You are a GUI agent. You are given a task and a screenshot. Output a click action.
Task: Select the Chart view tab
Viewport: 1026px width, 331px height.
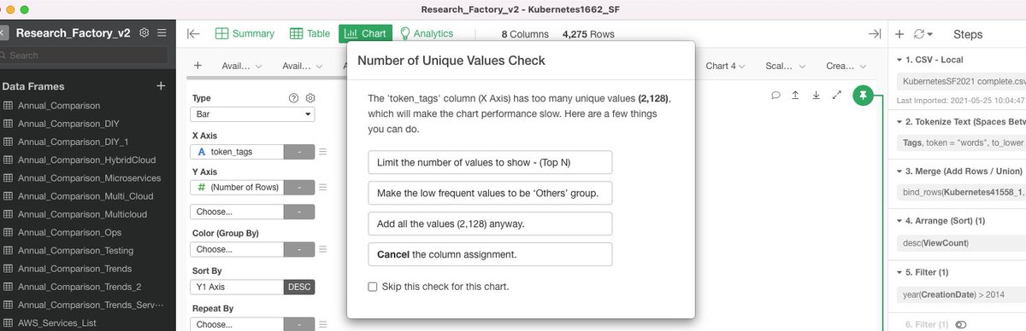tap(365, 34)
